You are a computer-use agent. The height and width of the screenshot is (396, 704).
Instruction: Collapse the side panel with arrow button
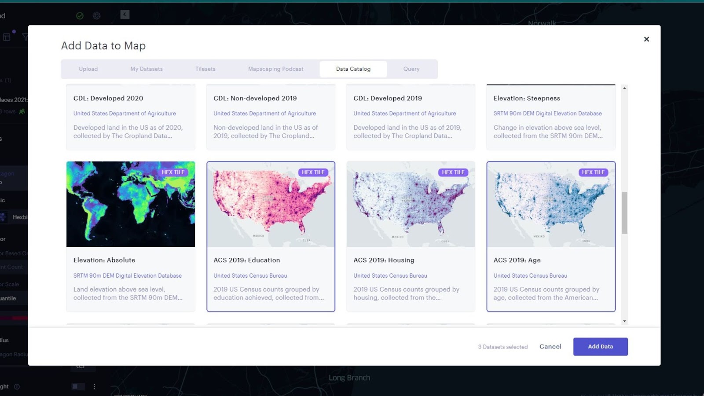tap(125, 15)
